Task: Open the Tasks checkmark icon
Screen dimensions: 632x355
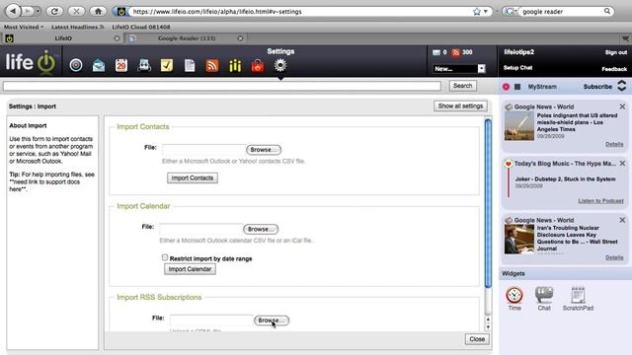Action: (167, 65)
